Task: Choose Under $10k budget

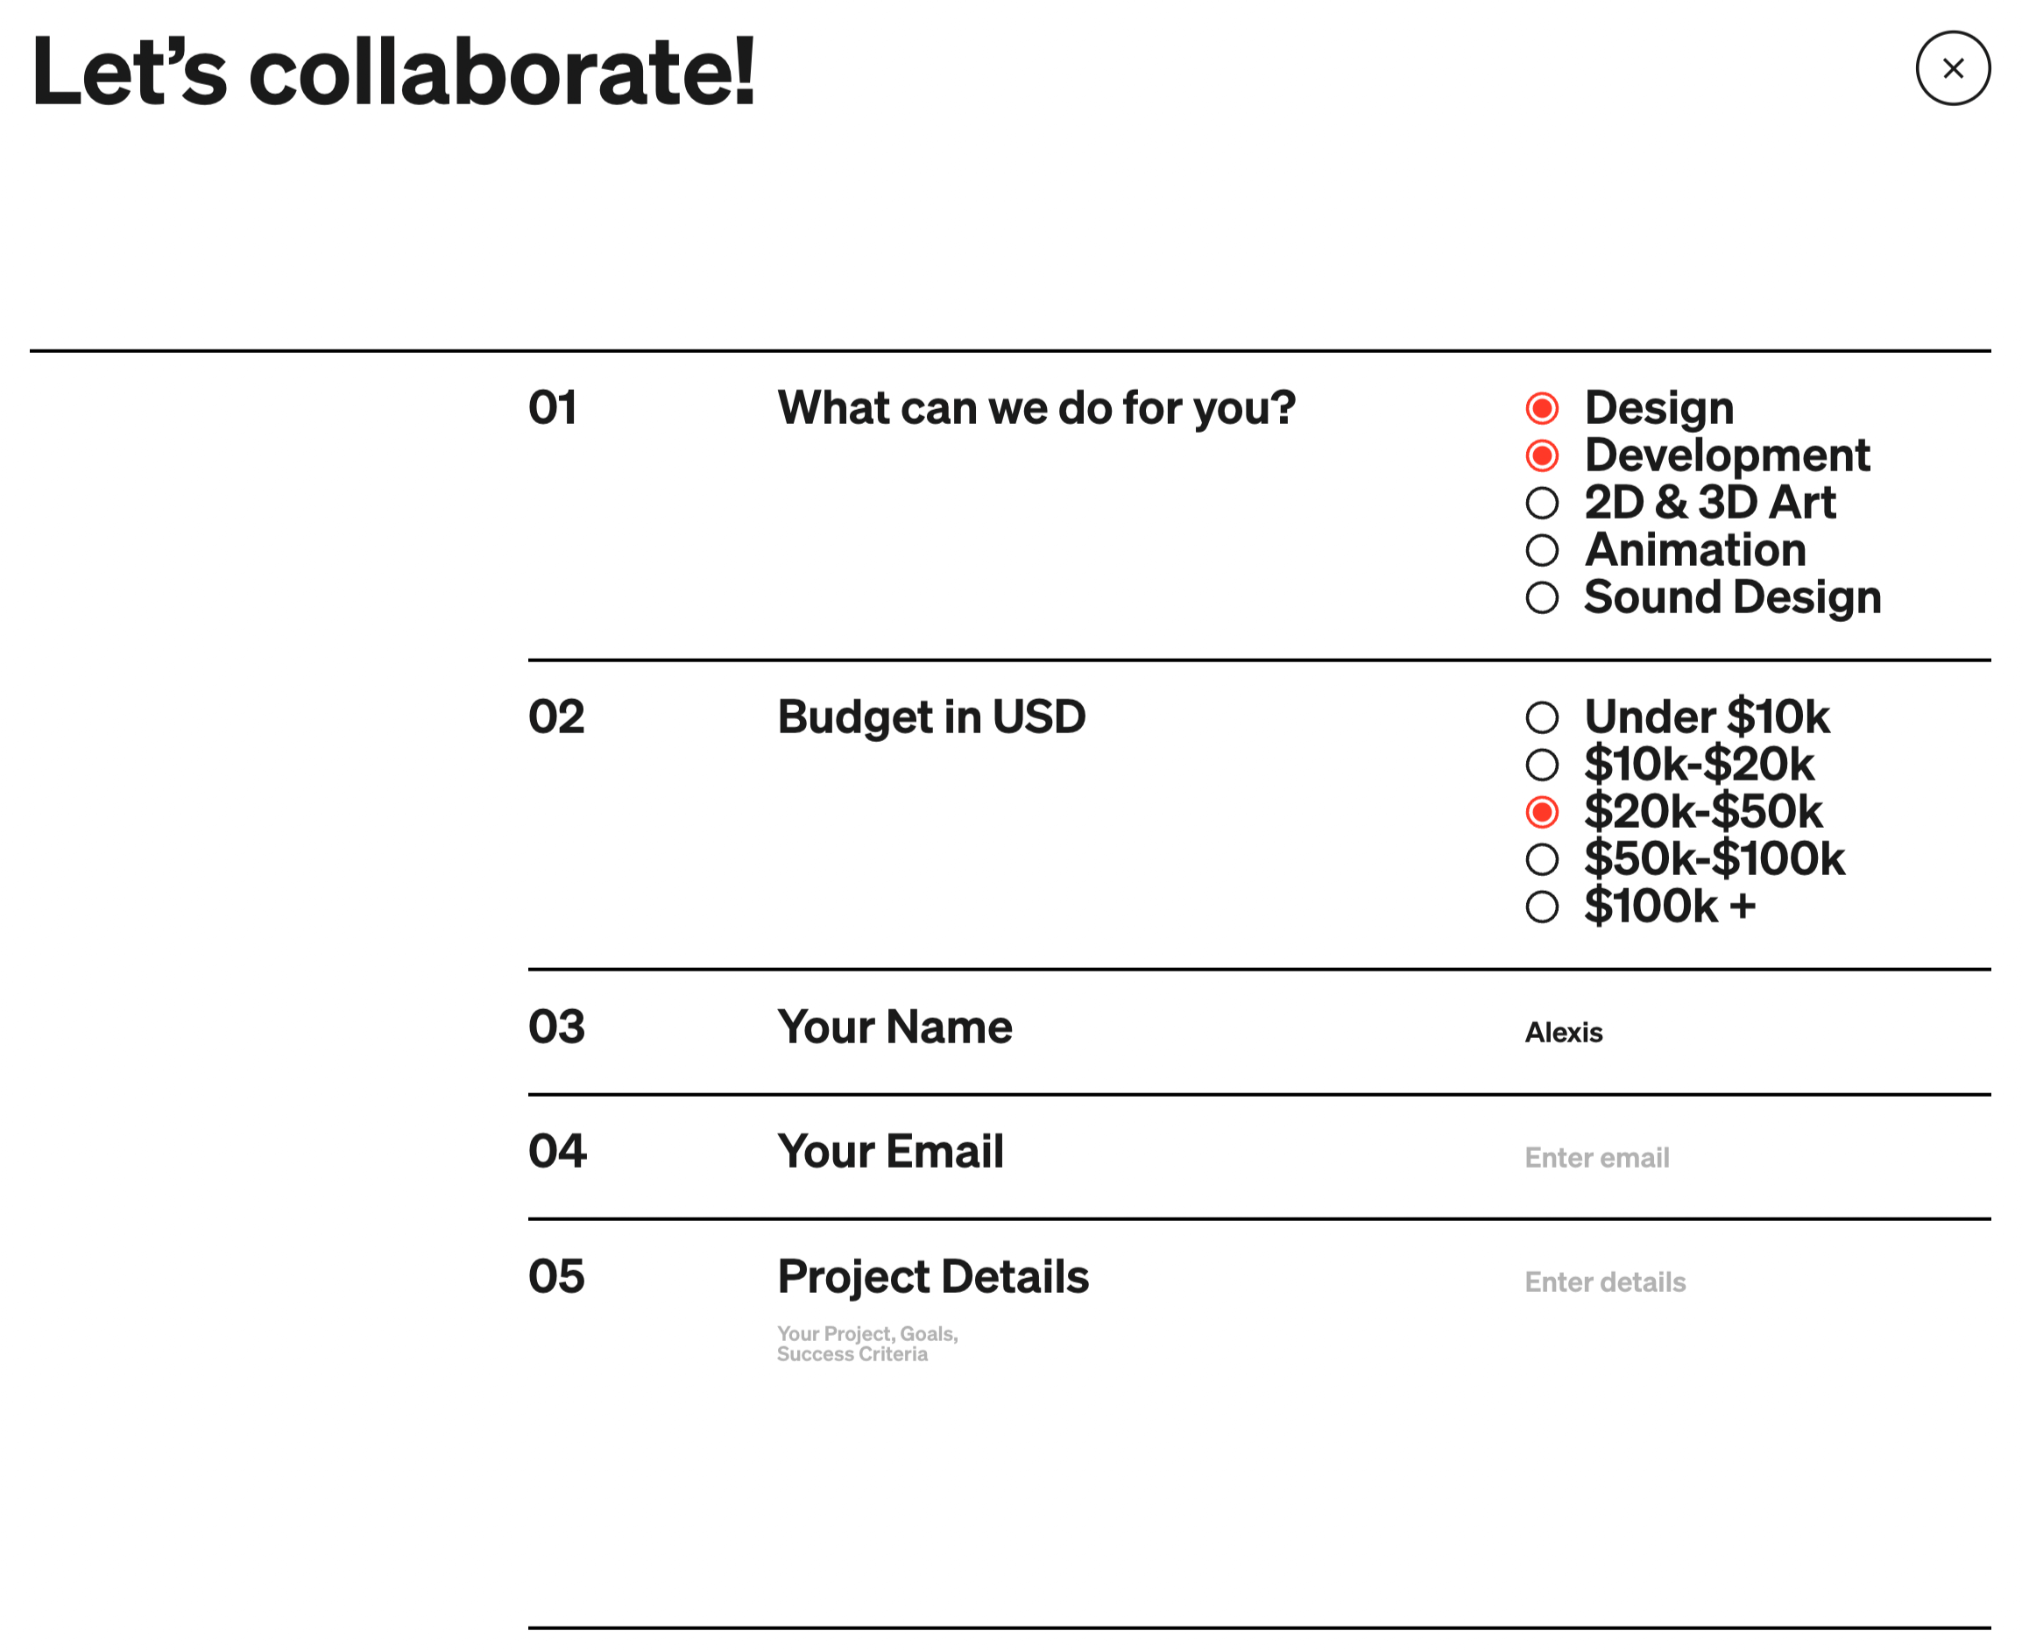Action: point(1542,717)
